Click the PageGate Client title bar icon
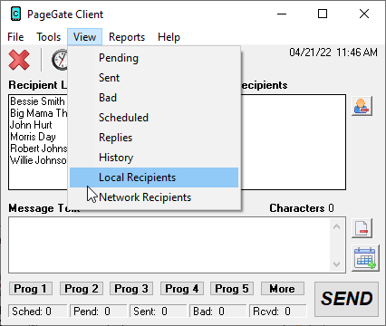This screenshot has height=326, width=386. point(15,14)
